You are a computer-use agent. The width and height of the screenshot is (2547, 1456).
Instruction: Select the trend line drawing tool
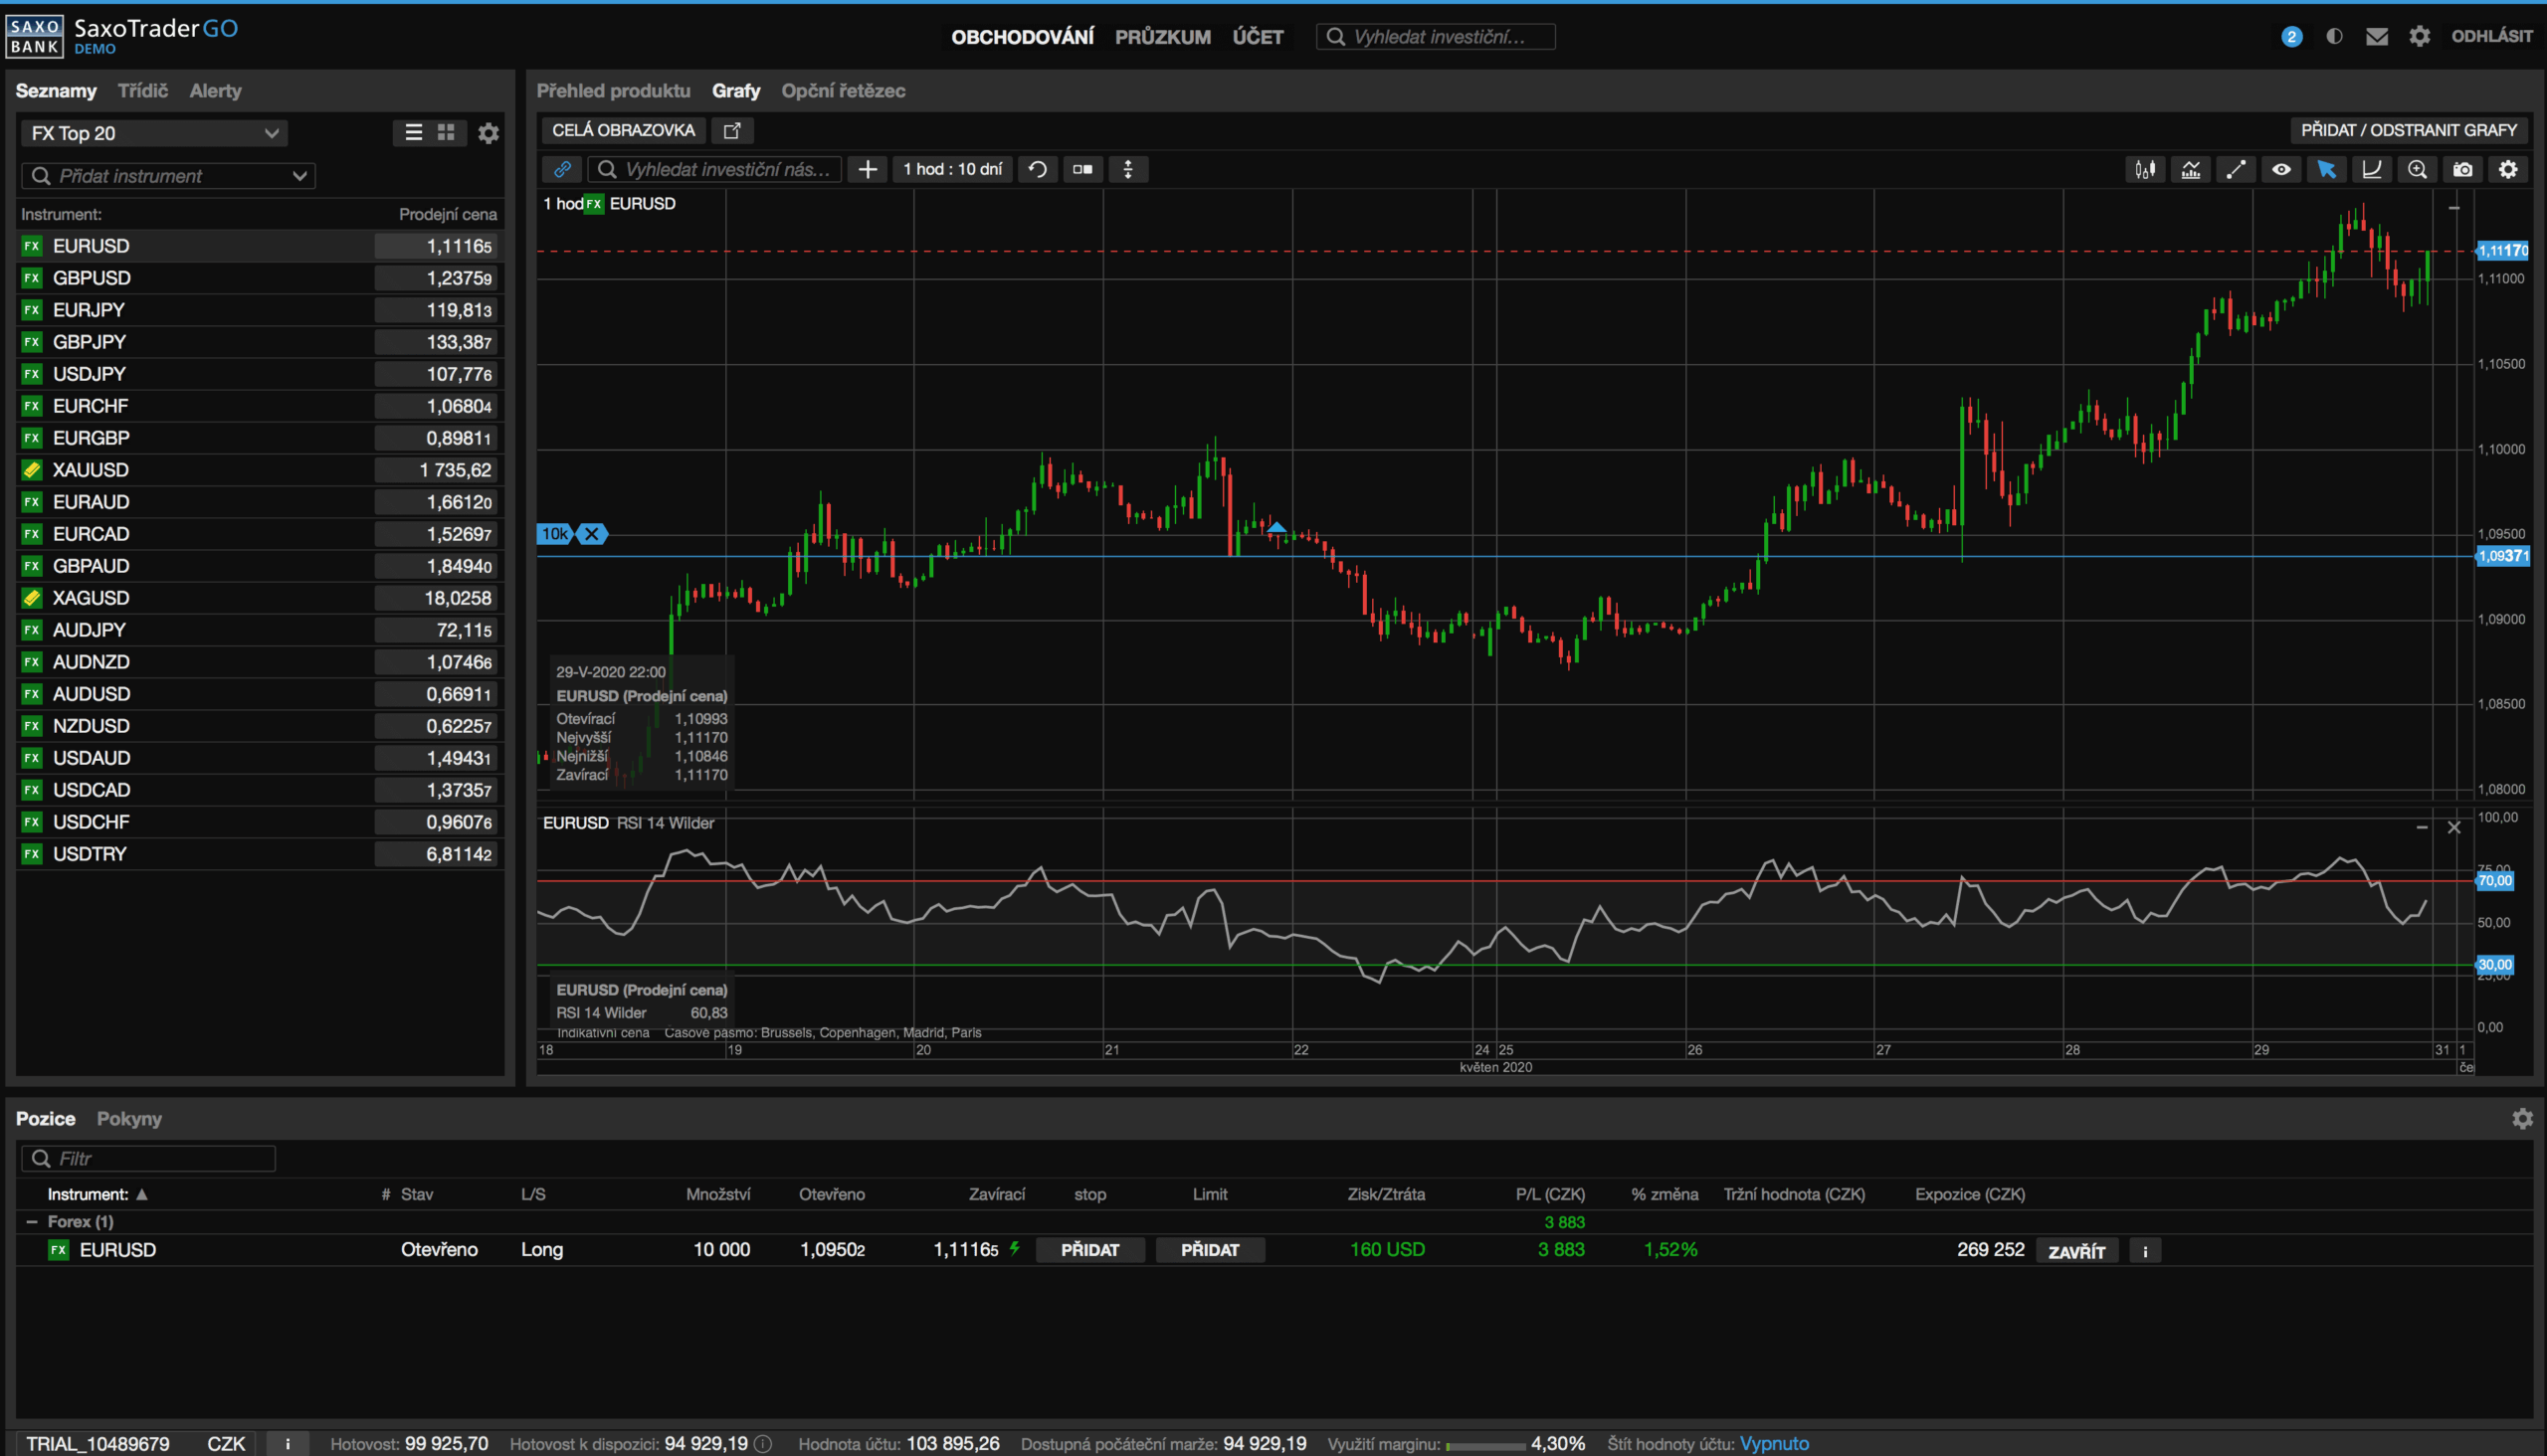tap(2236, 170)
